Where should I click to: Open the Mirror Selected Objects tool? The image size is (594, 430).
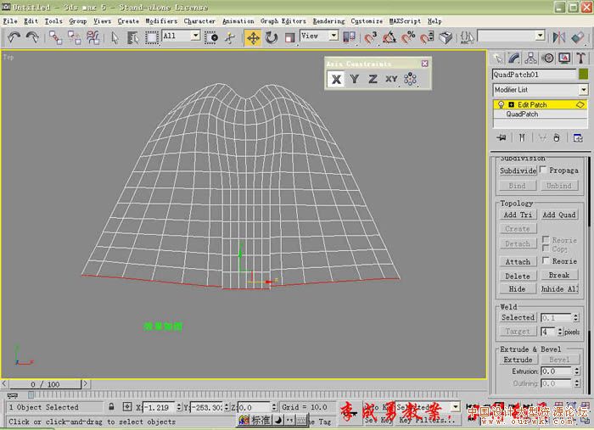(x=558, y=37)
